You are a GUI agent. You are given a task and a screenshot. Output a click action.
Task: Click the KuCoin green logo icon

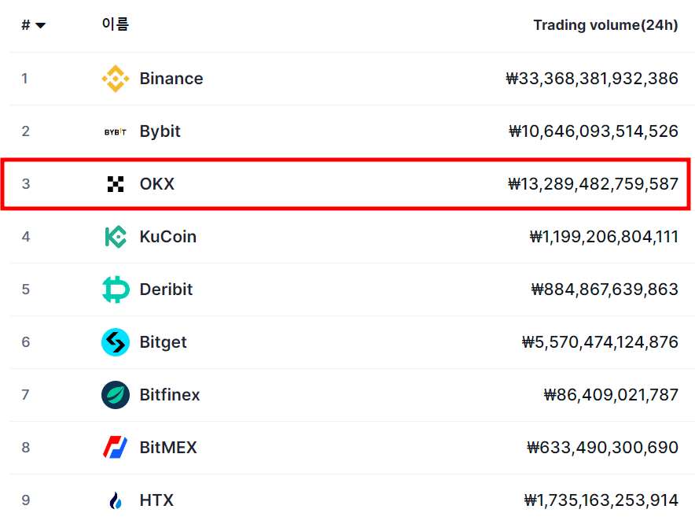pyautogui.click(x=116, y=237)
